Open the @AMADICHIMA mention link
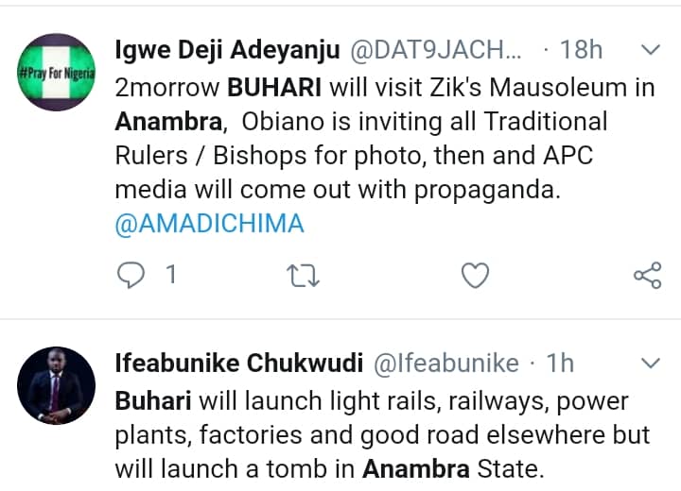This screenshot has width=681, height=491. [x=209, y=224]
